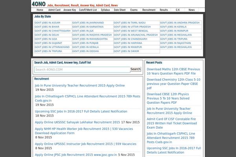Open Admit Card Of CISF Constable Fire post
This screenshot has width=236, height=157.
(x=172, y=123)
